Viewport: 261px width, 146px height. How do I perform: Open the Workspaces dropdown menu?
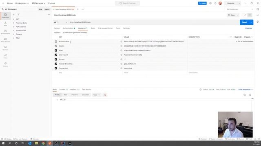[22, 3]
